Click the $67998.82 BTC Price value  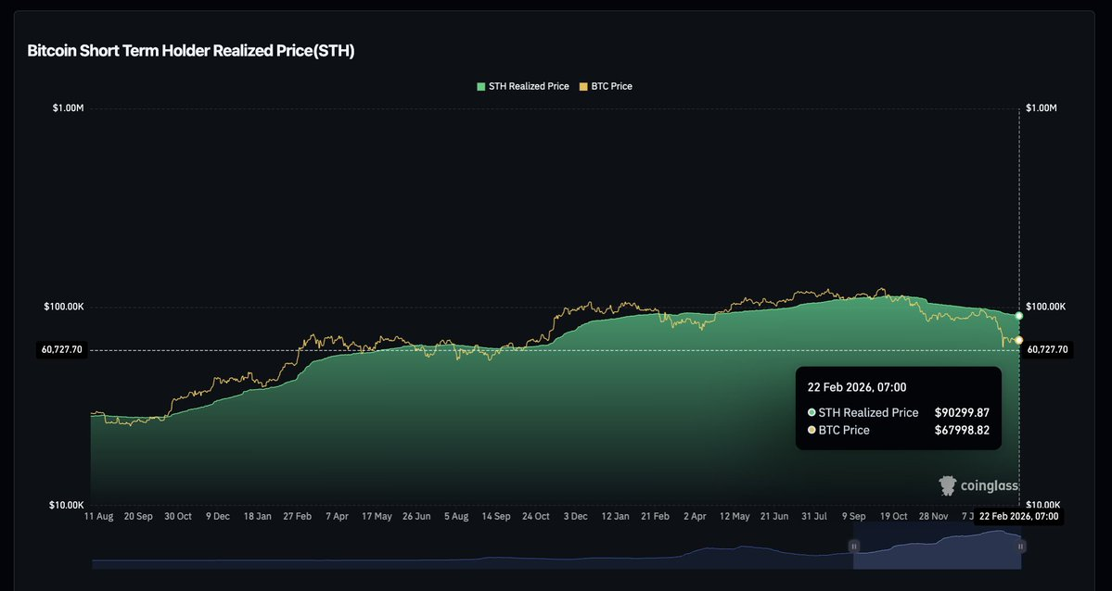pyautogui.click(x=961, y=430)
